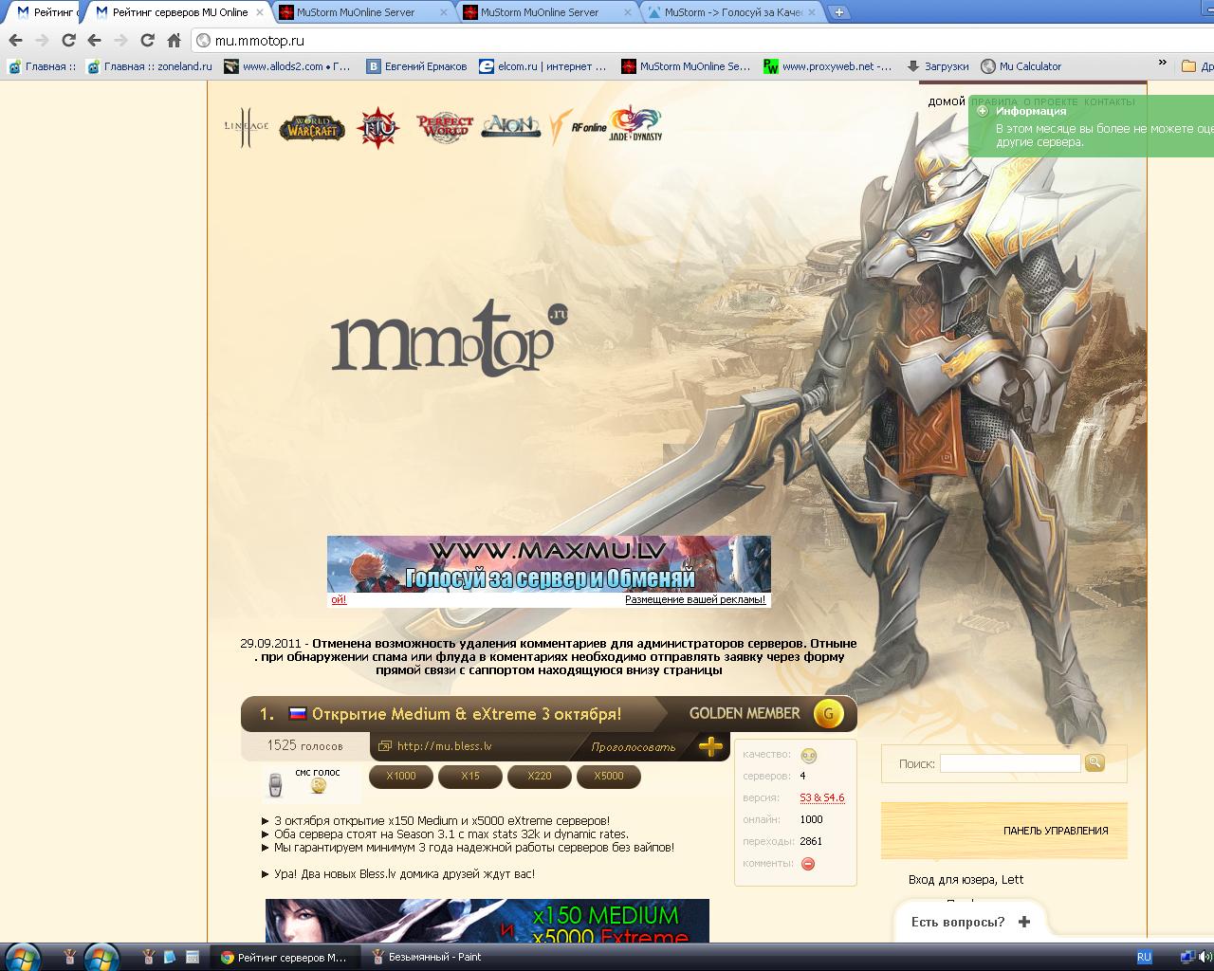Expand the Есть вопросы? plus widget
This screenshot has width=1214, height=971.
1024,922
